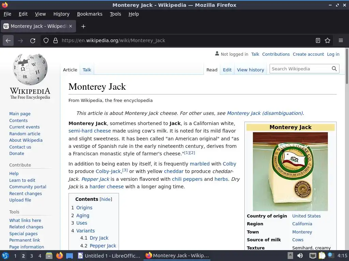Click the Donate sidebar link
The height and width of the screenshot is (261, 349).
(16, 154)
